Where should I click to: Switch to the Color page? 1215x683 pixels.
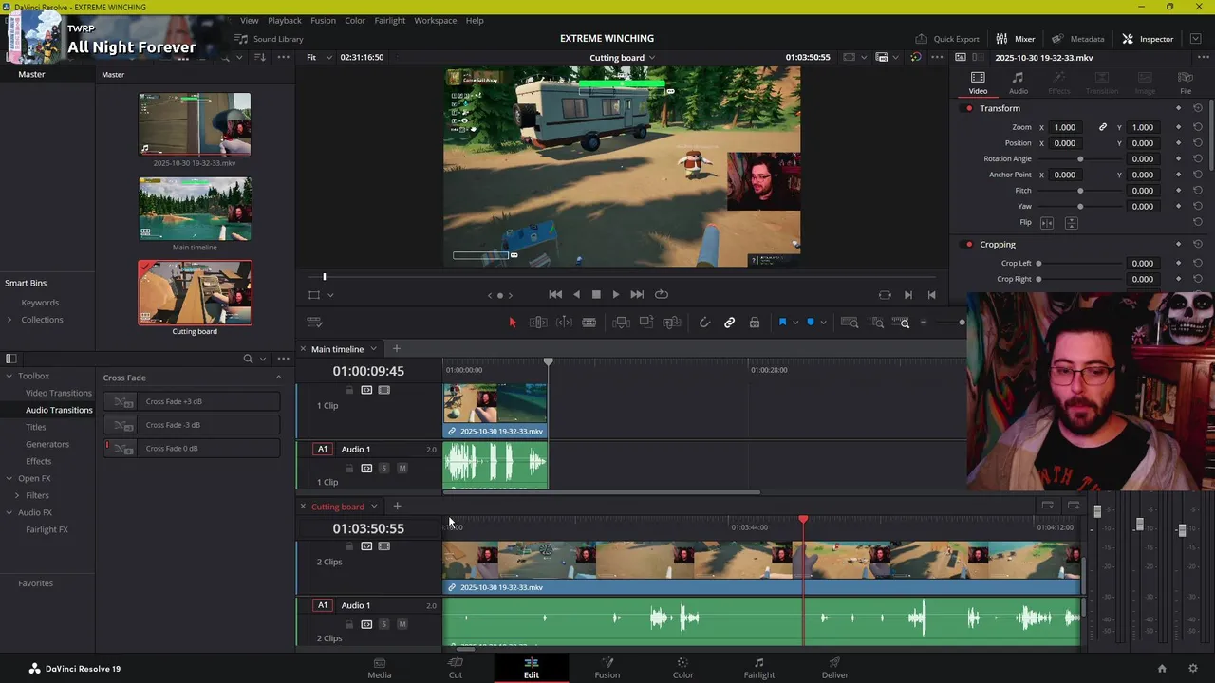coord(682,668)
